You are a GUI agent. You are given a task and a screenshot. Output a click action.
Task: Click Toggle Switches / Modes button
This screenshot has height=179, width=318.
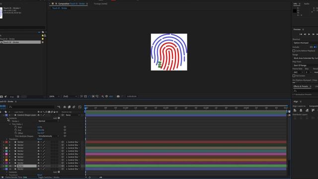tap(49, 177)
